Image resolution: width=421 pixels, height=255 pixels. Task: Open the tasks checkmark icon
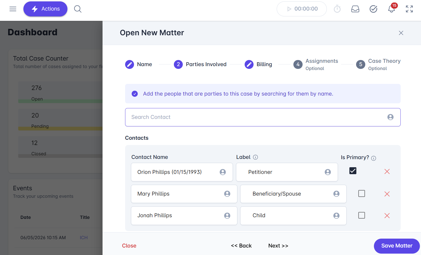373,9
